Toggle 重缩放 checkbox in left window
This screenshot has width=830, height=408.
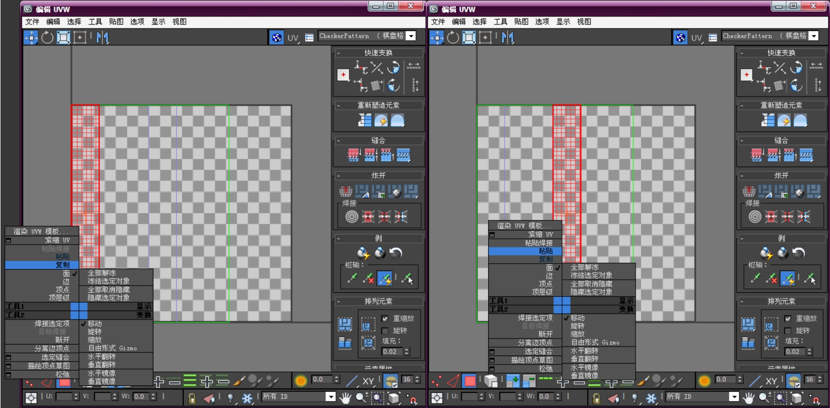[385, 319]
